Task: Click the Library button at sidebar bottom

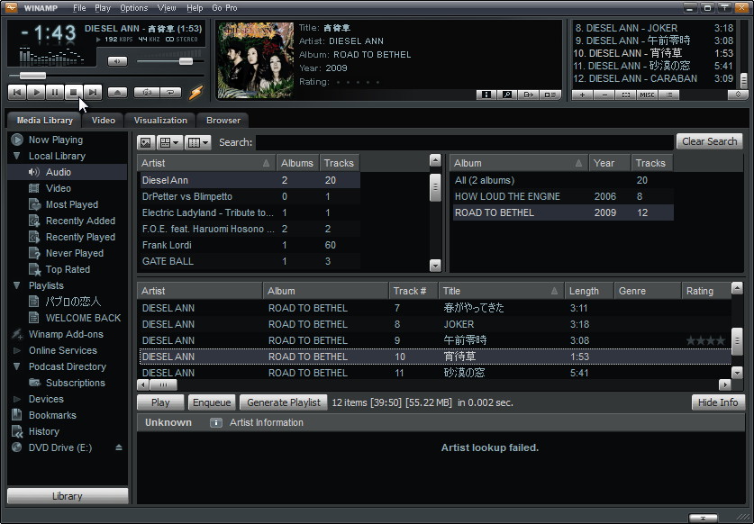Action: point(68,496)
